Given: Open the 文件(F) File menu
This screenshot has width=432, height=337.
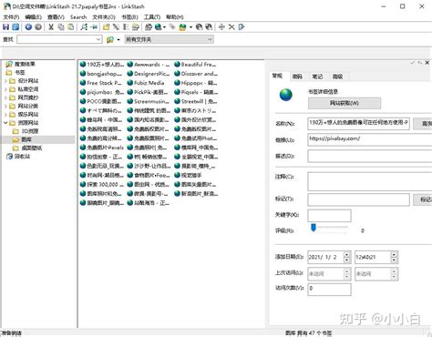Looking at the screenshot, I should click(x=11, y=17).
